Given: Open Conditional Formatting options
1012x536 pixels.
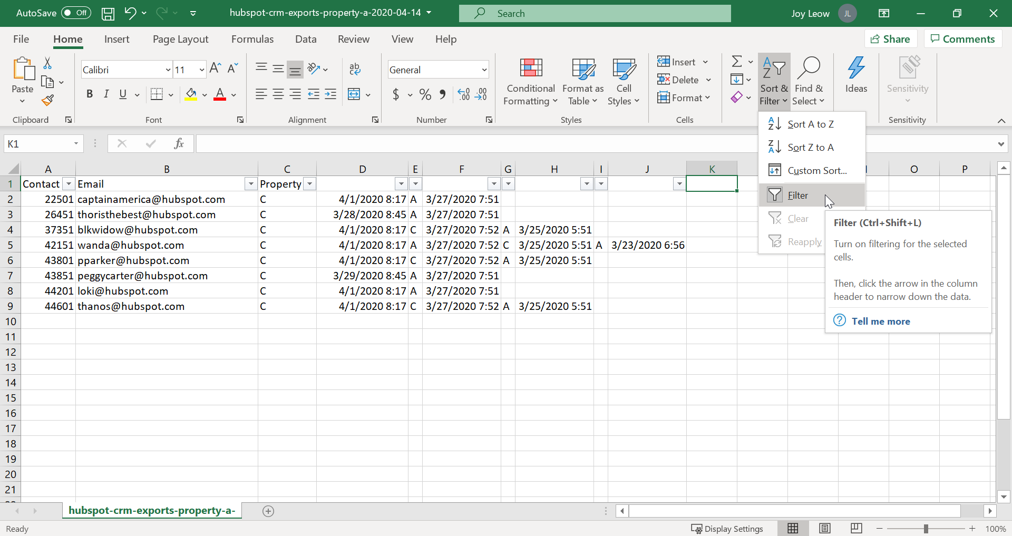Looking at the screenshot, I should click(530, 82).
